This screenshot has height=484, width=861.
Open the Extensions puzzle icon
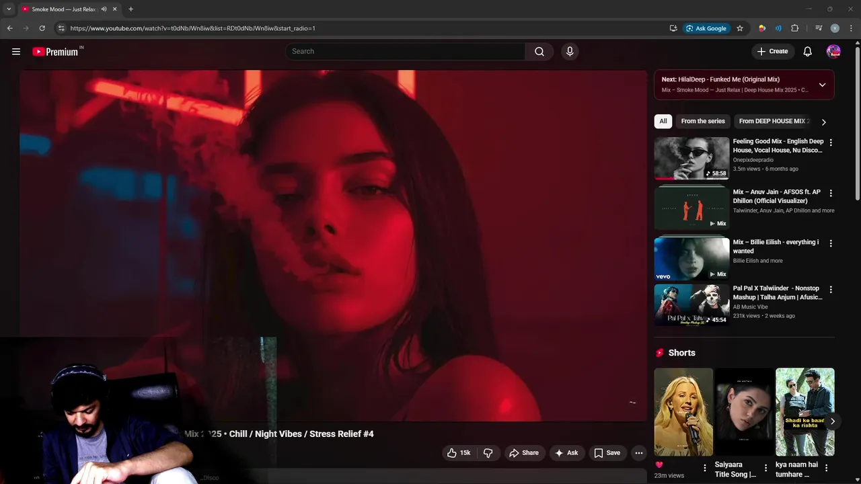click(x=795, y=28)
